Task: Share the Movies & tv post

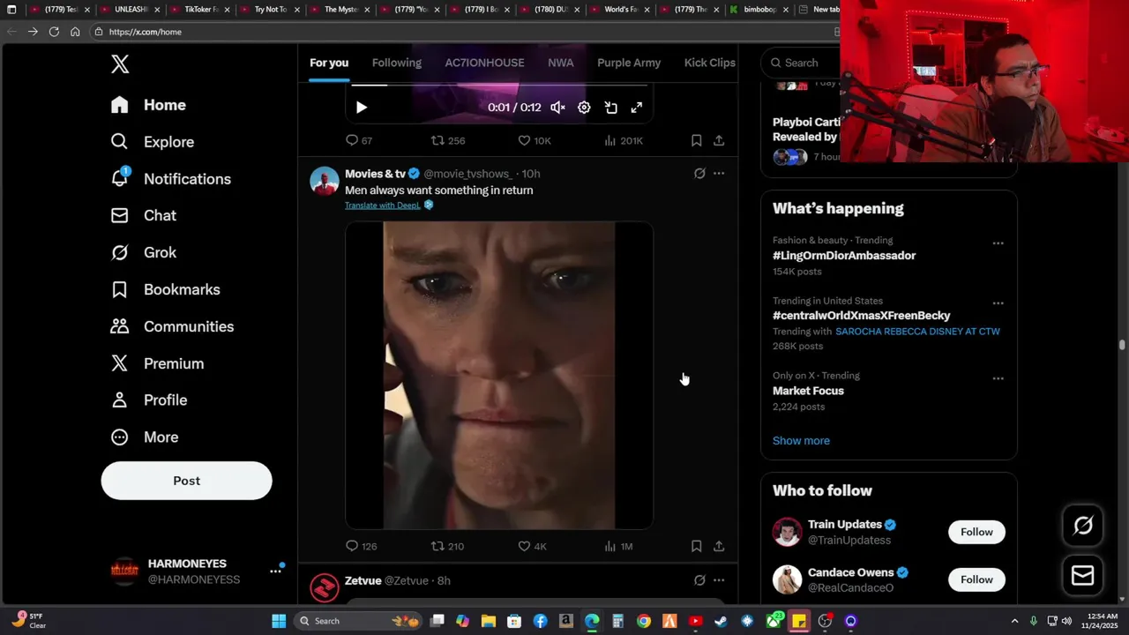Action: tap(719, 546)
